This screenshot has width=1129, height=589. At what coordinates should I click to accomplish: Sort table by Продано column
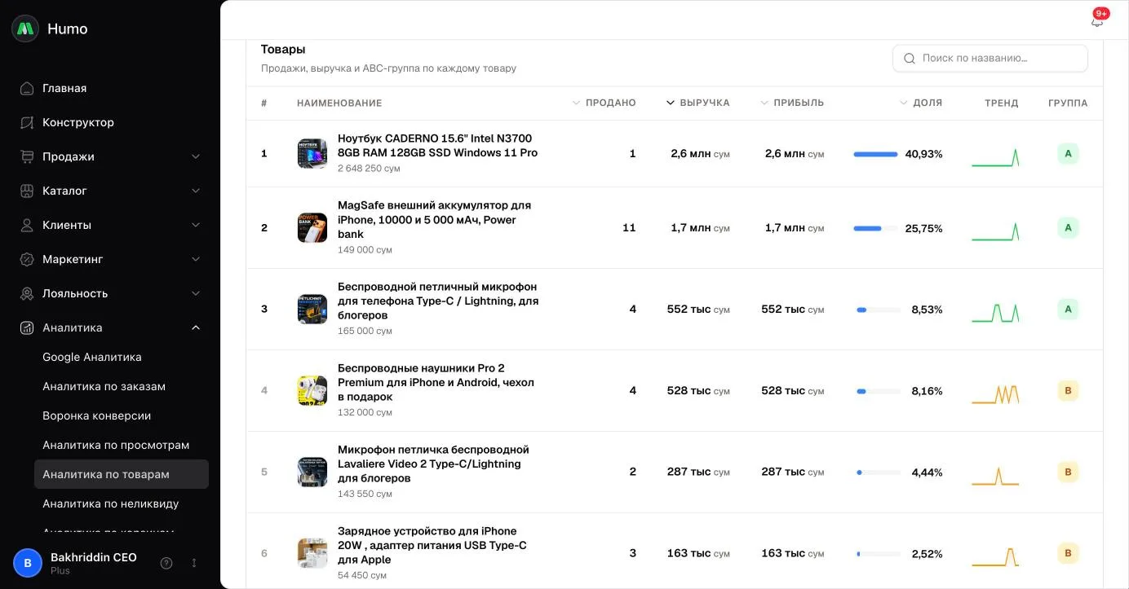coord(604,103)
